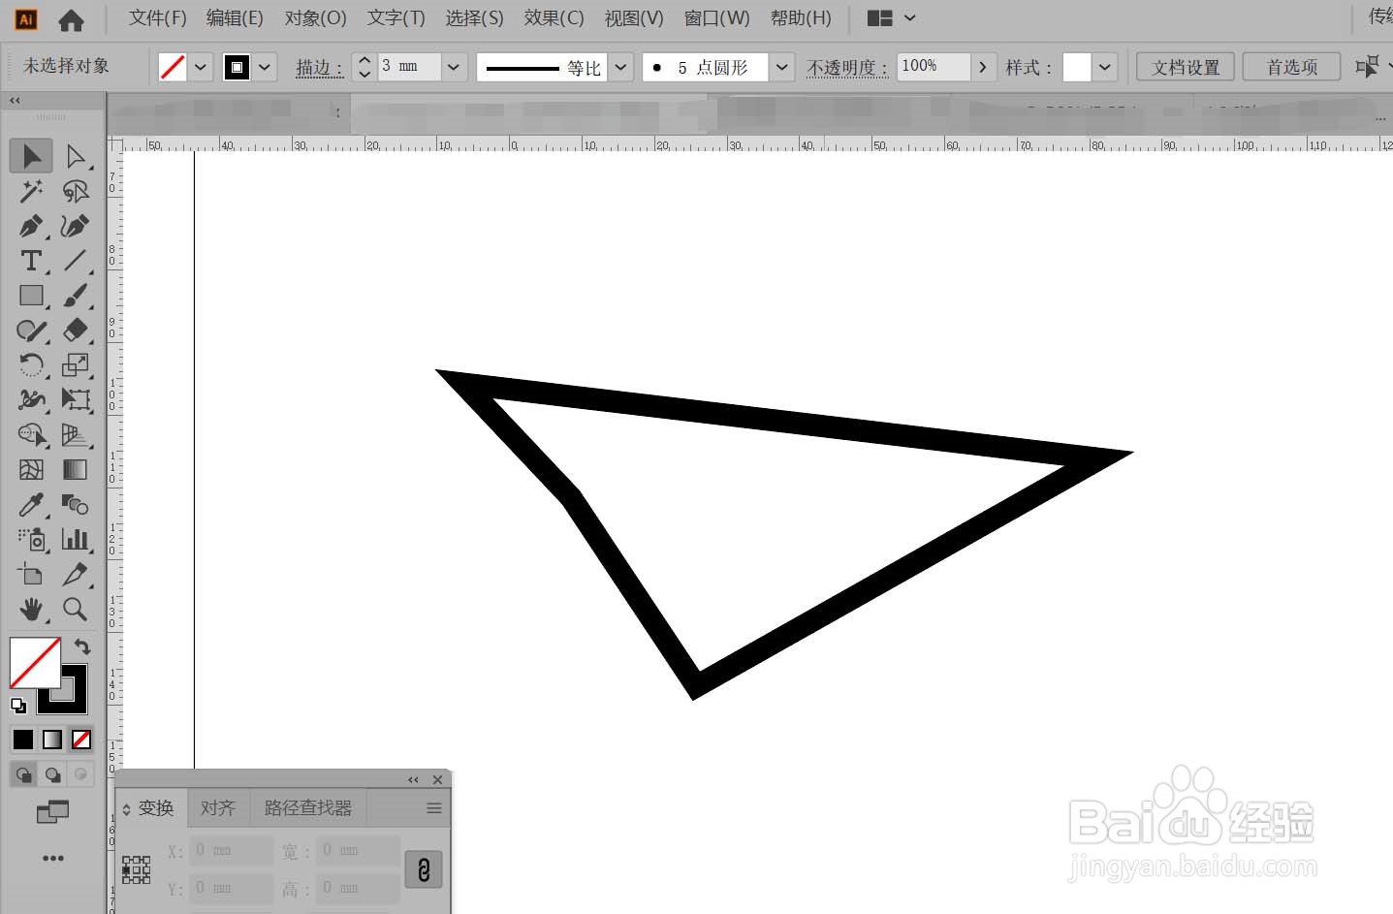Swap fill and stroke colors
Image resolution: width=1393 pixels, height=914 pixels.
(x=82, y=646)
